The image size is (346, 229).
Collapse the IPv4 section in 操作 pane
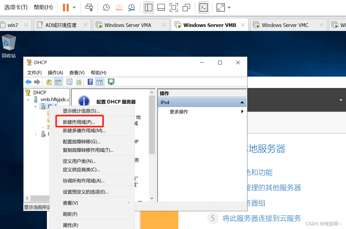[x=242, y=102]
